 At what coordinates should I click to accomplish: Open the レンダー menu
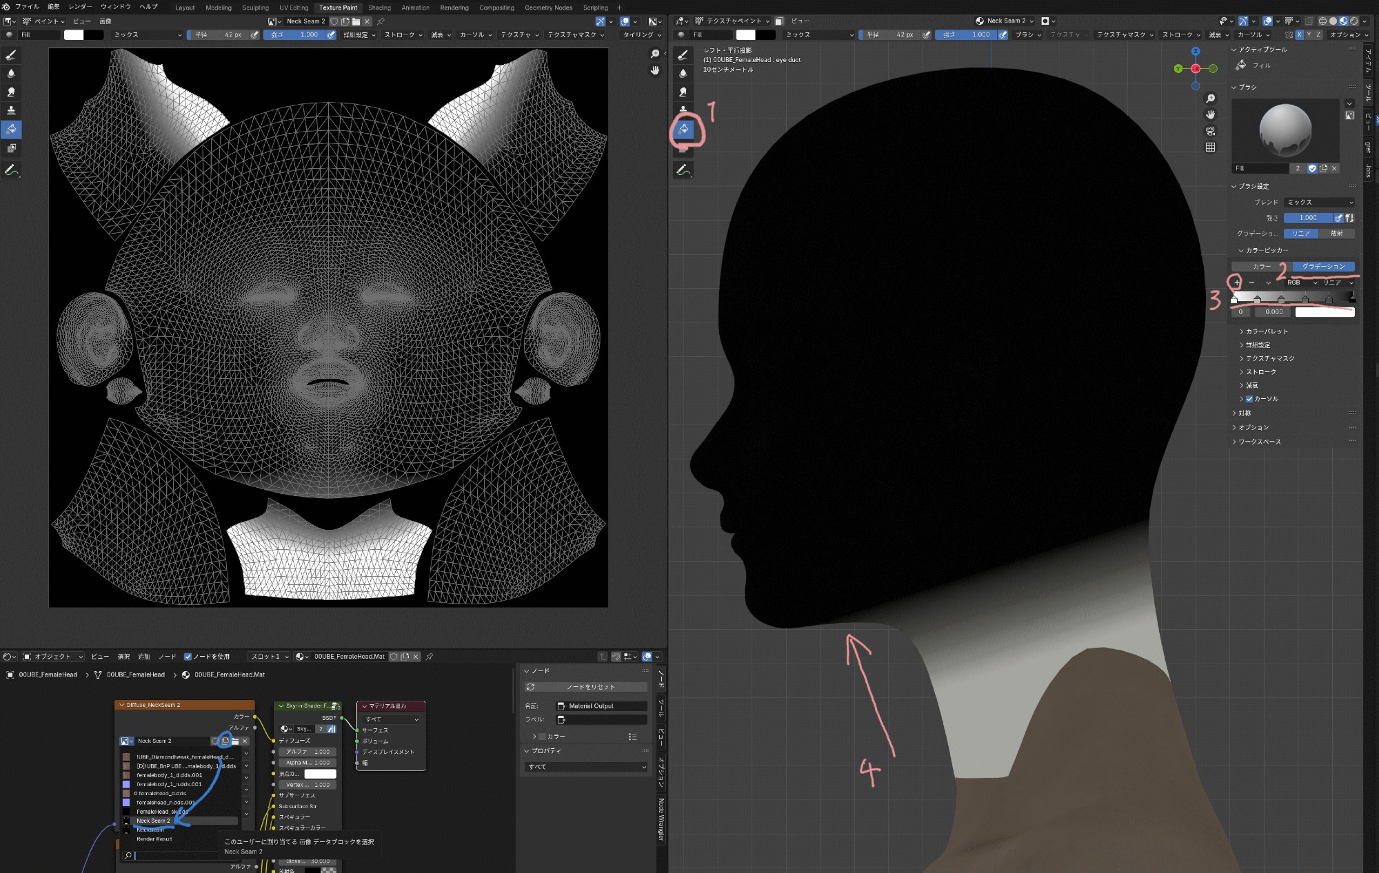80,7
